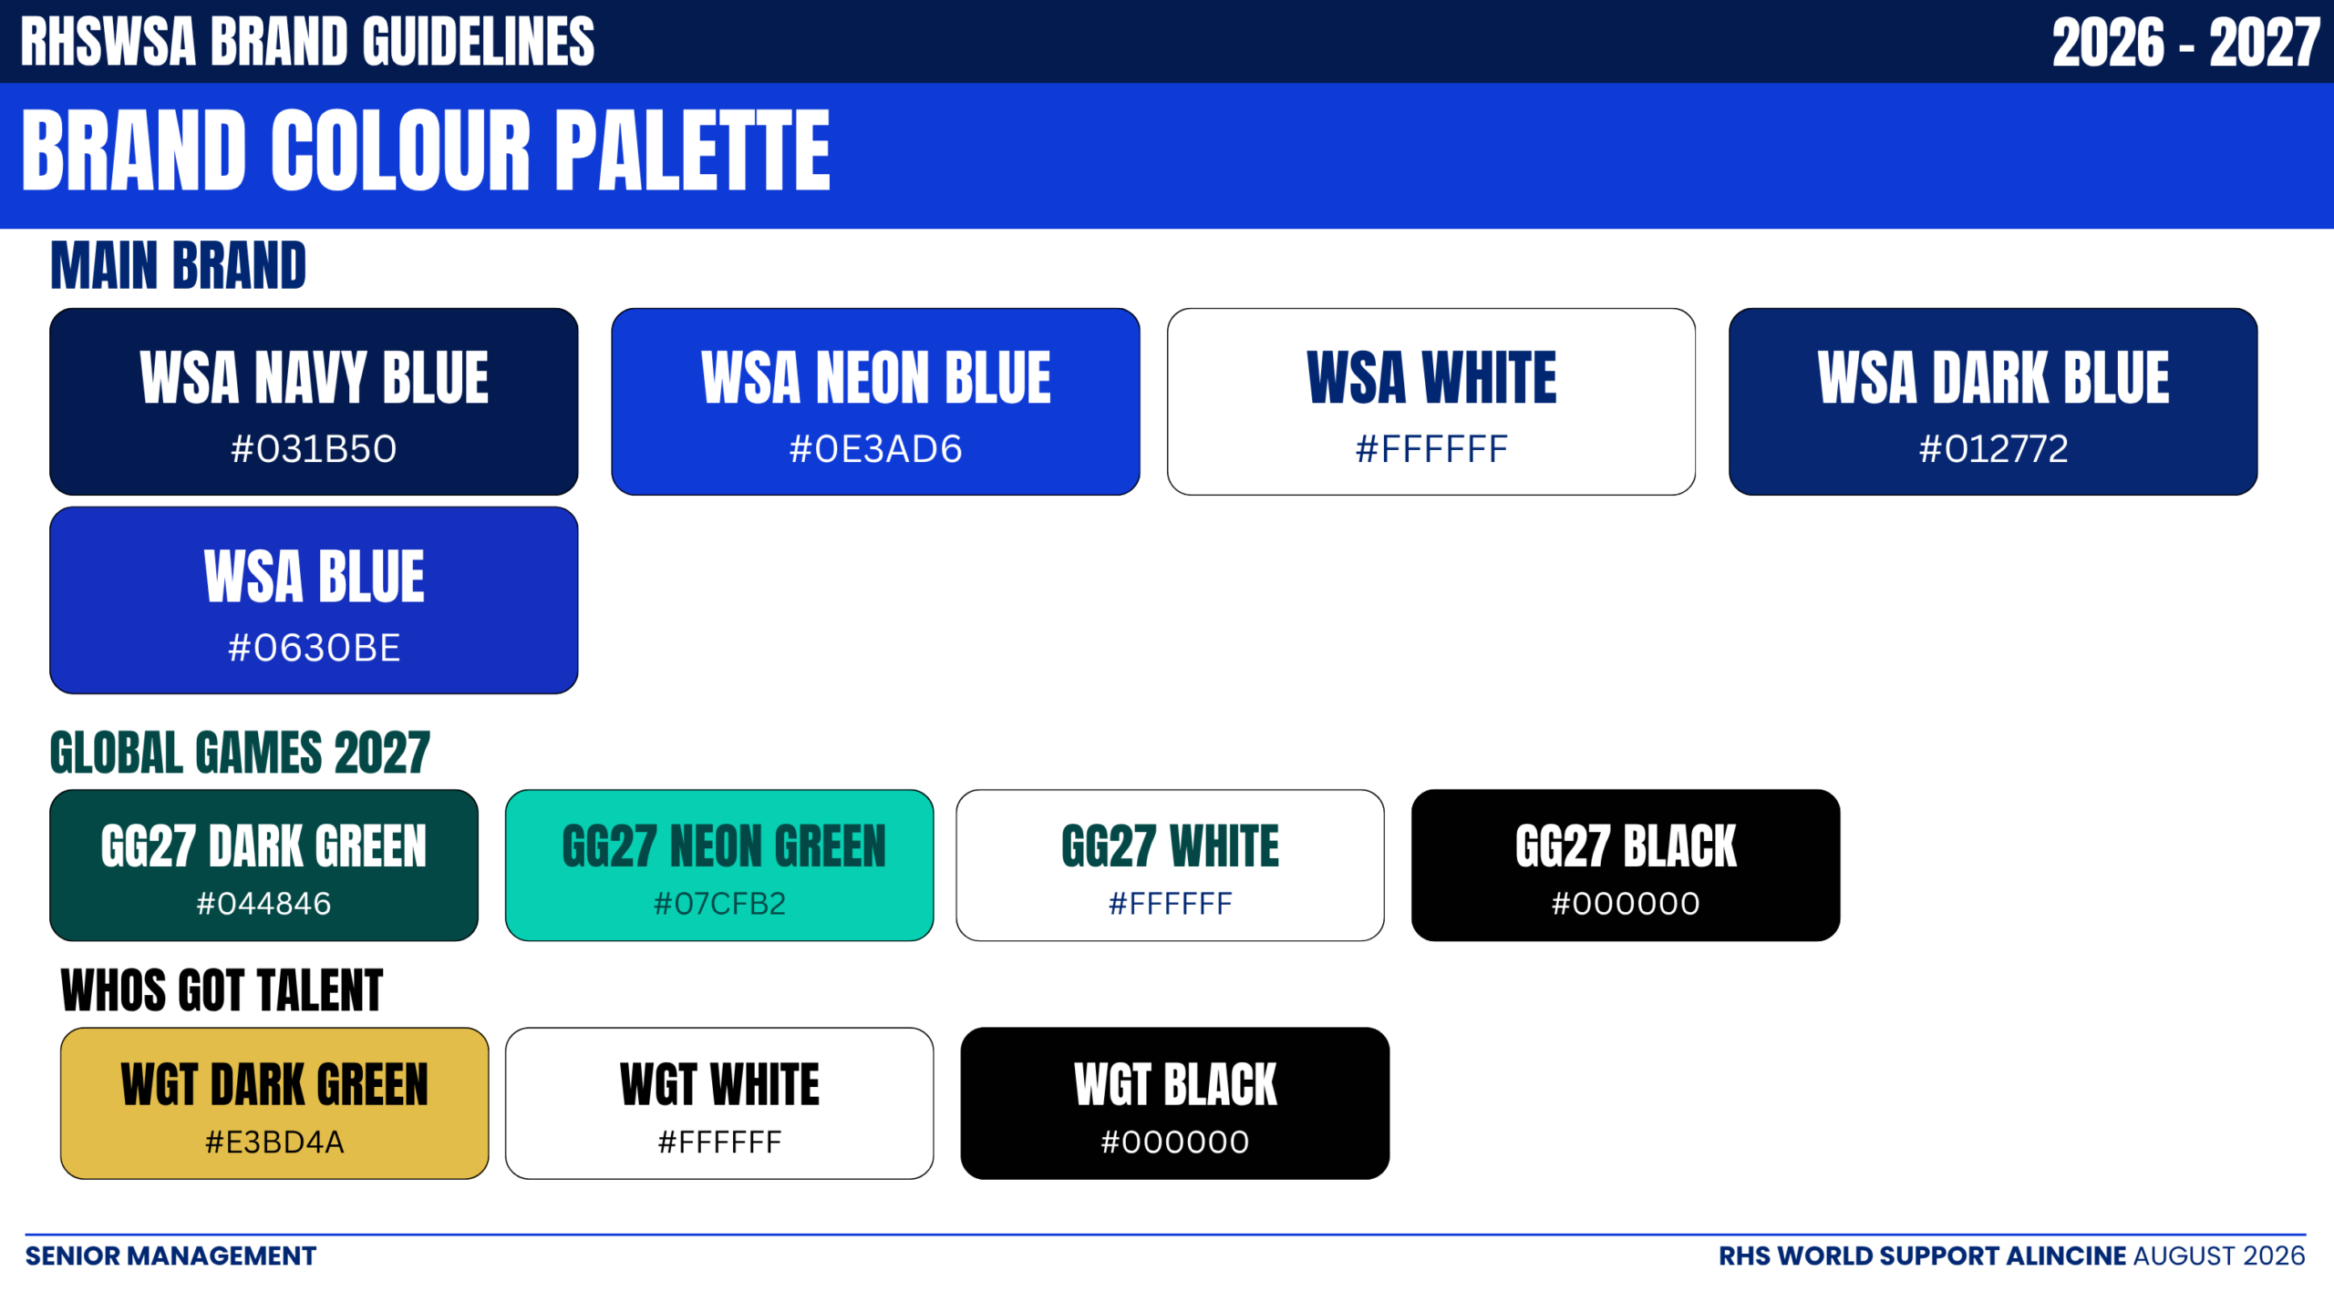2334x1312 pixels.
Task: Select the WSA Navy Blue swatch
Action: [x=314, y=402]
